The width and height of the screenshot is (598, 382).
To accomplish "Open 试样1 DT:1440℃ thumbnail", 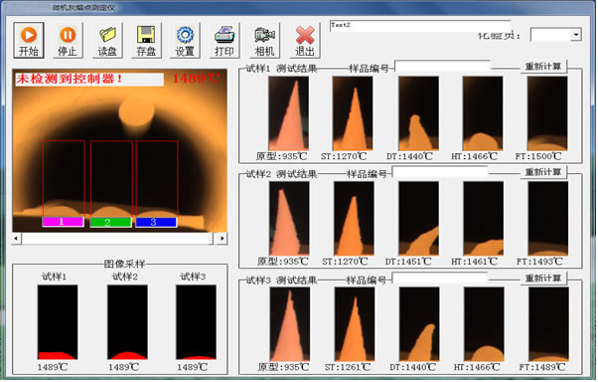I will [418, 113].
